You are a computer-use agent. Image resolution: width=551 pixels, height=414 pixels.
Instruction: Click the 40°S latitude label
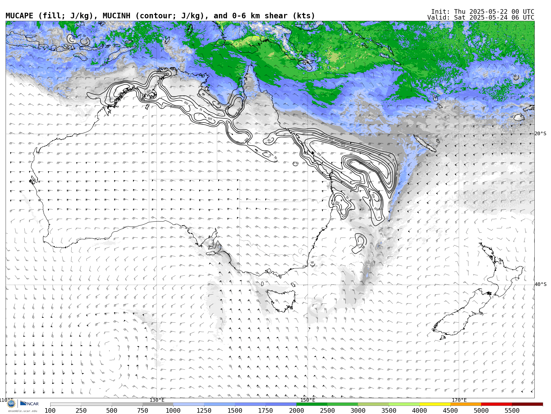541,284
